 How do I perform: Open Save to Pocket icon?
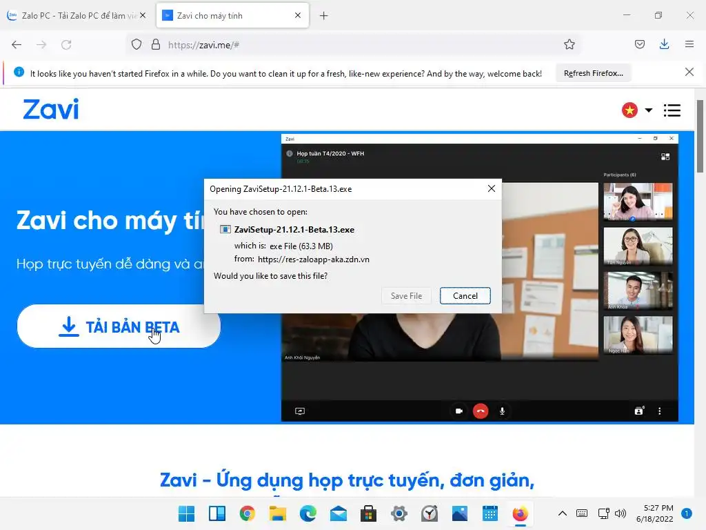tap(639, 44)
